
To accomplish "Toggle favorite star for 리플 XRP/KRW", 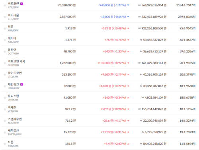I will tap(5, 29).
